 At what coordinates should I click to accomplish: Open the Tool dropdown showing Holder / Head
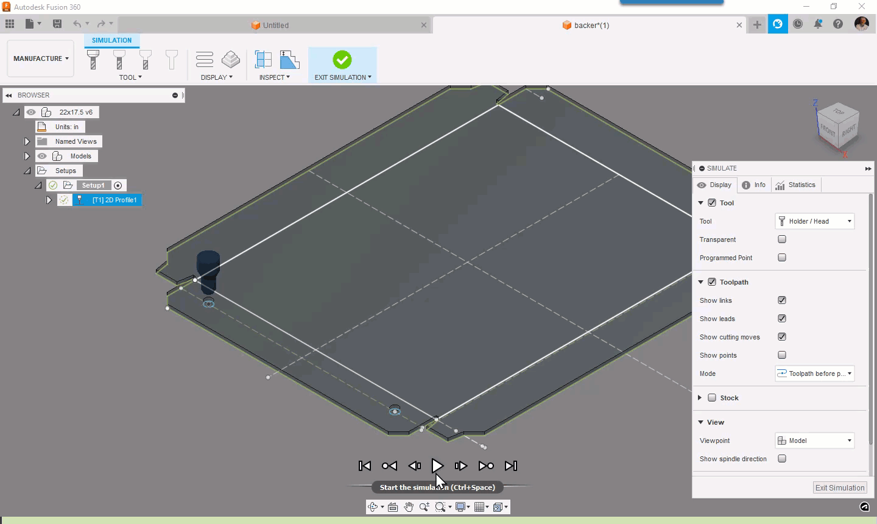pyautogui.click(x=815, y=221)
